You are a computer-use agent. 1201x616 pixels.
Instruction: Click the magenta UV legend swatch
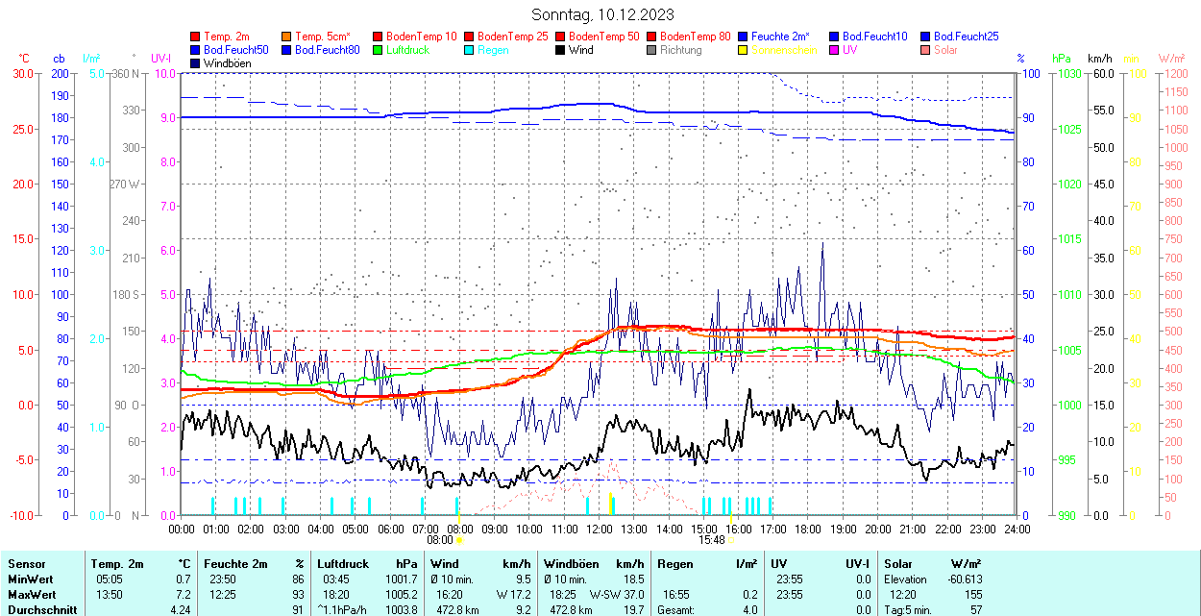point(835,50)
